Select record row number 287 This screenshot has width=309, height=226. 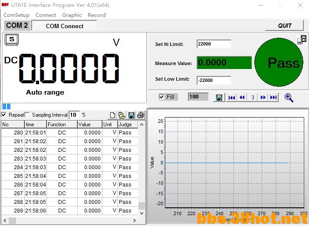point(69,193)
